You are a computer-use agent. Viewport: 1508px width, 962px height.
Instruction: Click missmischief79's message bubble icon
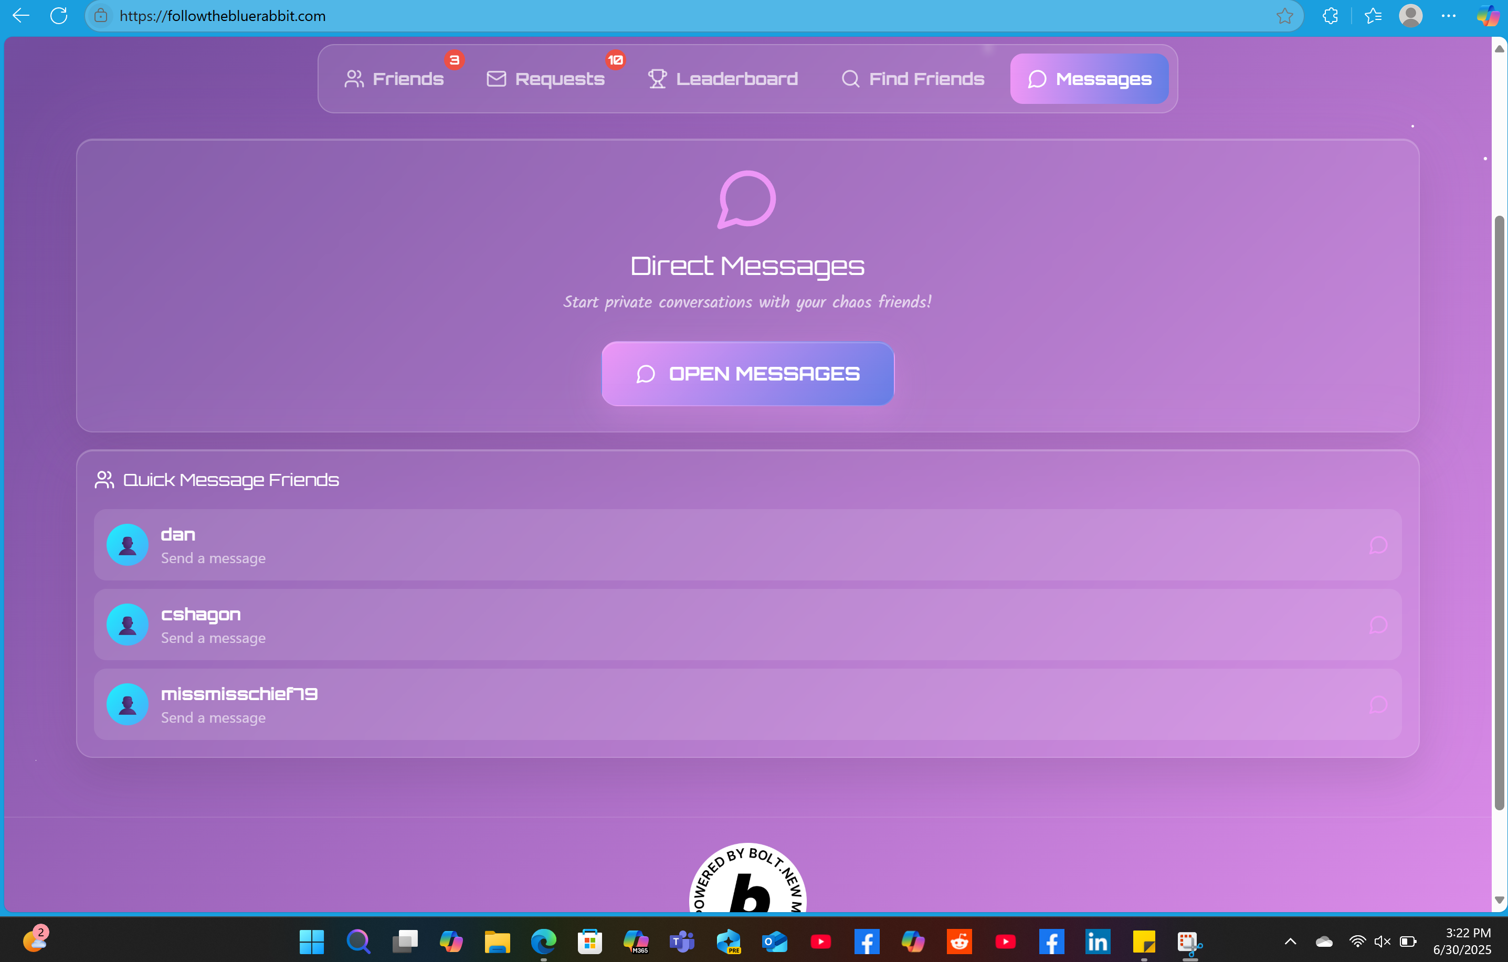pos(1378,704)
